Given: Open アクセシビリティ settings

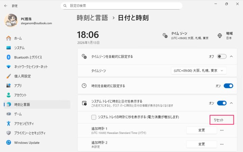Looking at the screenshot, I should click(x=25, y=123).
